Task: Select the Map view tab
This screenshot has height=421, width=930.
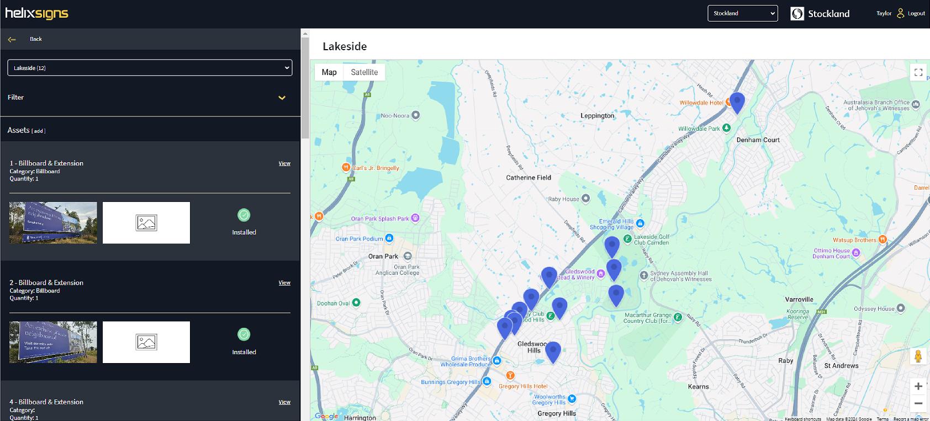Action: 329,72
